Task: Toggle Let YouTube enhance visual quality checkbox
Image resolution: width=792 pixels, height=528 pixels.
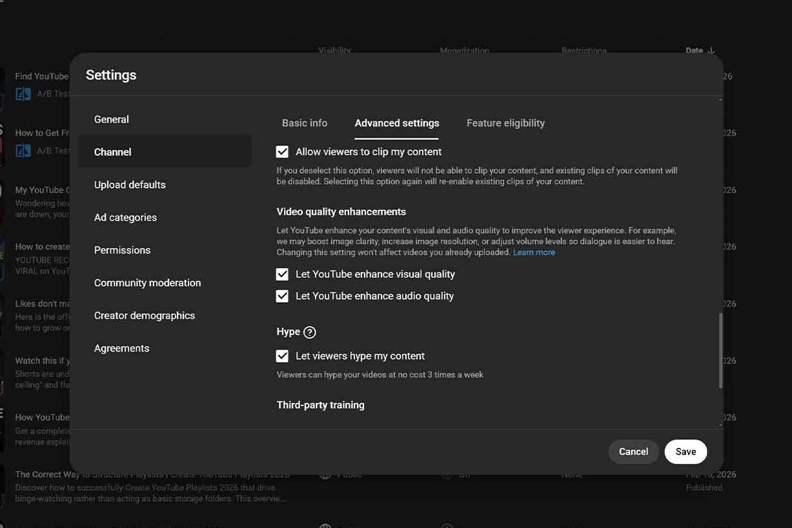Action: point(282,274)
